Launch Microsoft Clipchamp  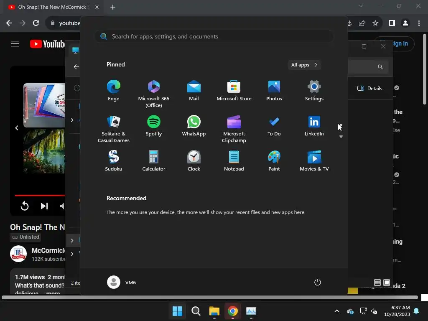tap(234, 129)
